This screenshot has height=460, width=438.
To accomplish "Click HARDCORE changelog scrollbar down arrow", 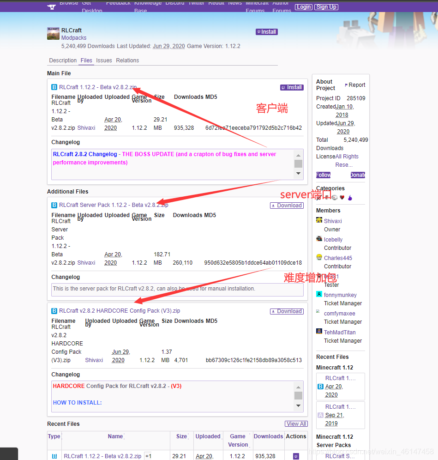I will pos(298,406).
